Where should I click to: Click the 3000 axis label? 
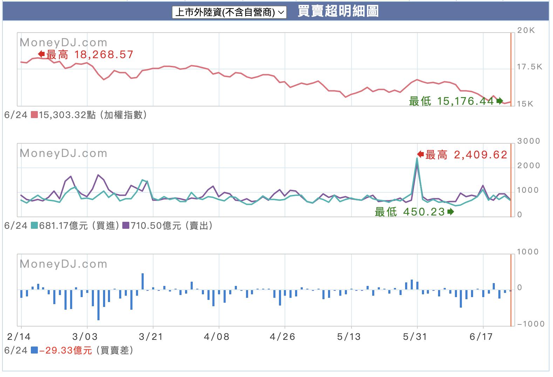click(x=528, y=141)
